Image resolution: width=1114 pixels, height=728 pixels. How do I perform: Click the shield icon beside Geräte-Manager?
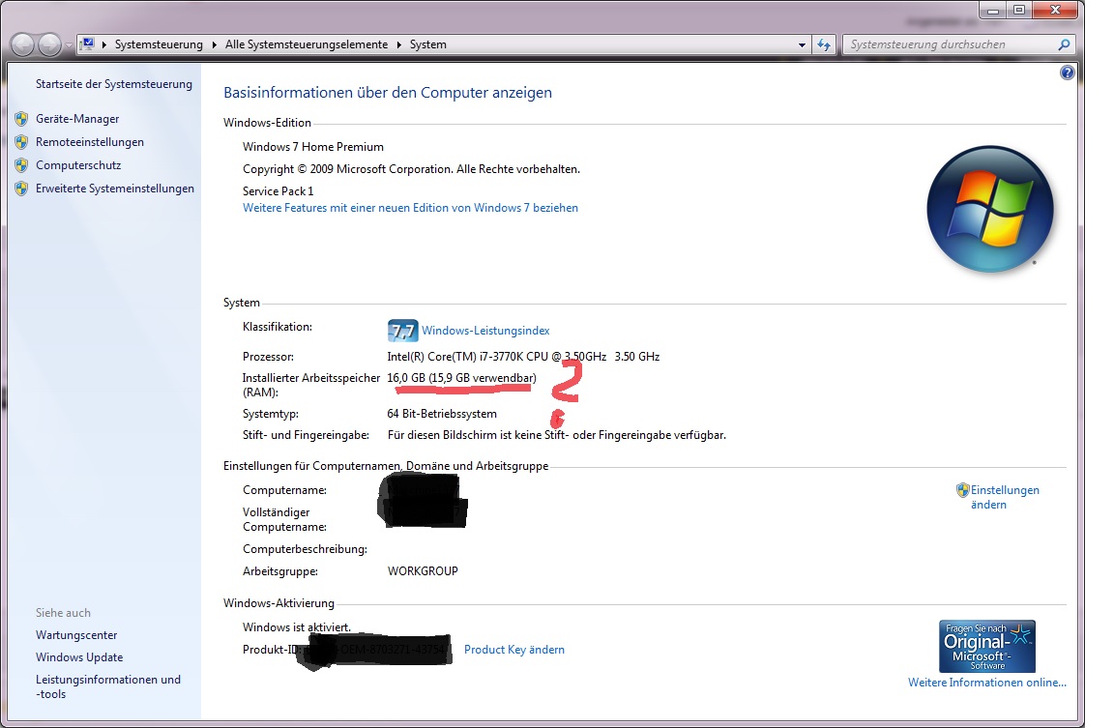coord(21,119)
